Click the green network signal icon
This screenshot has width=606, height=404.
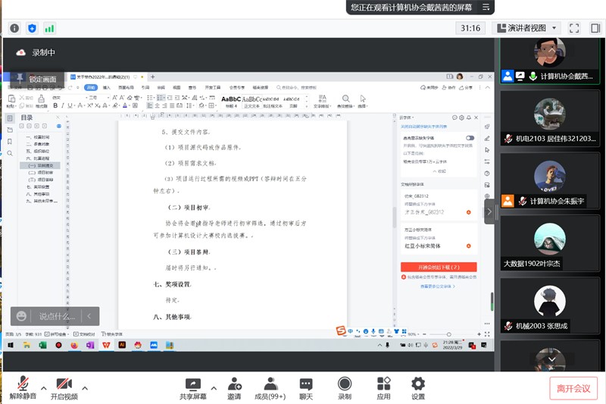tap(50, 28)
